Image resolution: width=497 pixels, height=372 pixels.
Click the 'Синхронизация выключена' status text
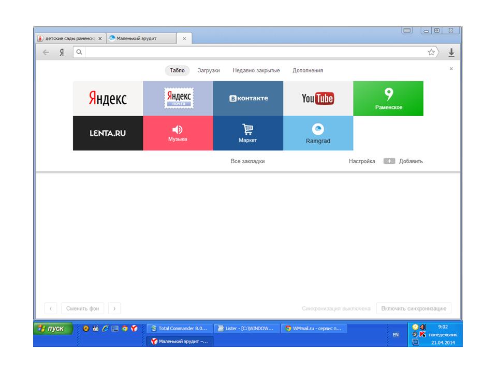(x=336, y=308)
